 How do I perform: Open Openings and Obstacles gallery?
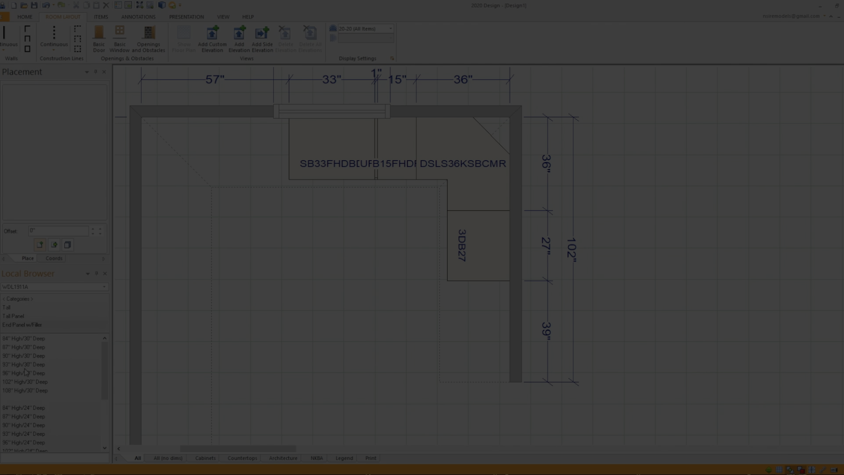pos(149,39)
